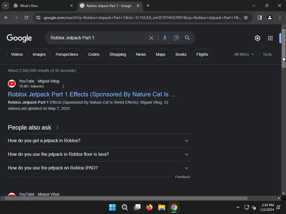
Task: Select the Books filter chip
Action: coord(181,54)
